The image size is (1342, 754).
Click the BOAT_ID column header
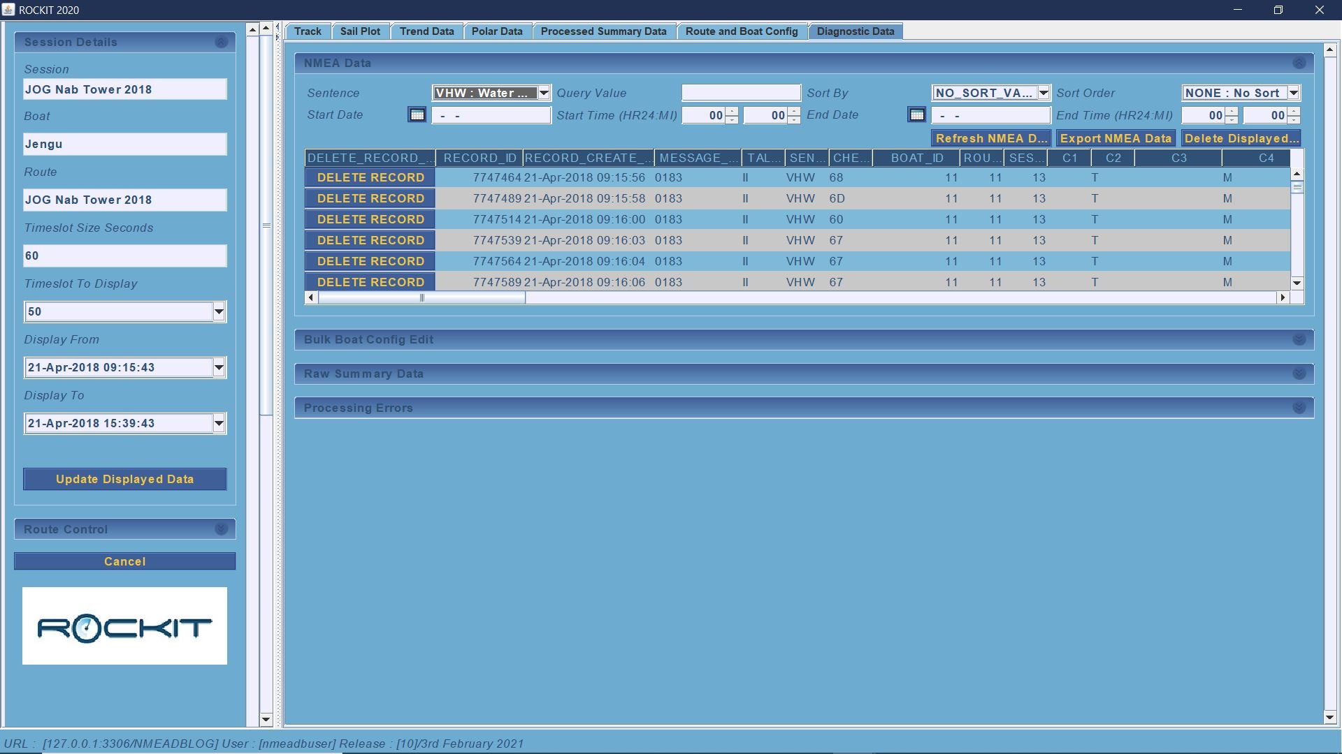click(916, 158)
